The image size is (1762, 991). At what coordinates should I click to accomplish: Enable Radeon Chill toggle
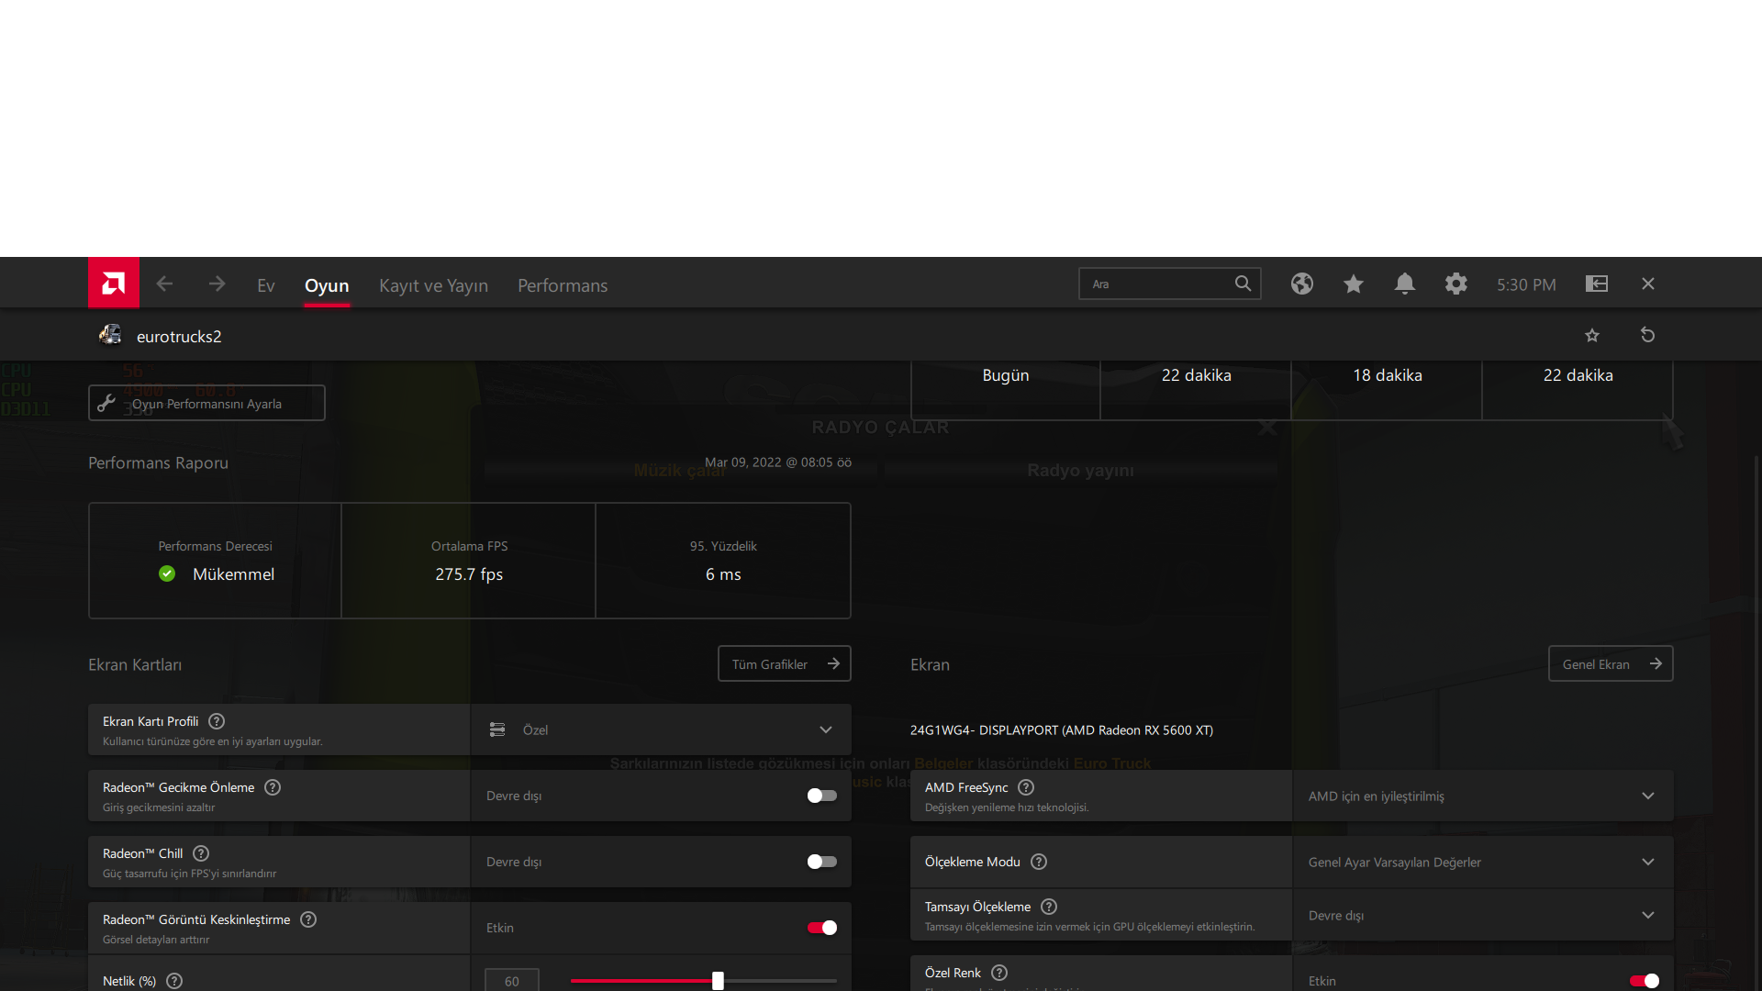[821, 862]
